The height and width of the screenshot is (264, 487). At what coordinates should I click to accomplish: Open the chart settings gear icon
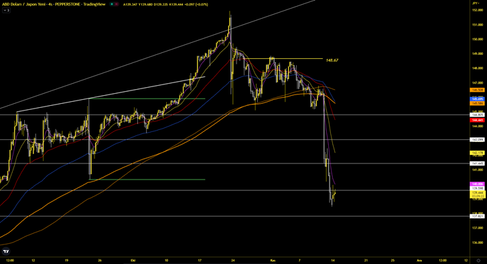coord(478,260)
